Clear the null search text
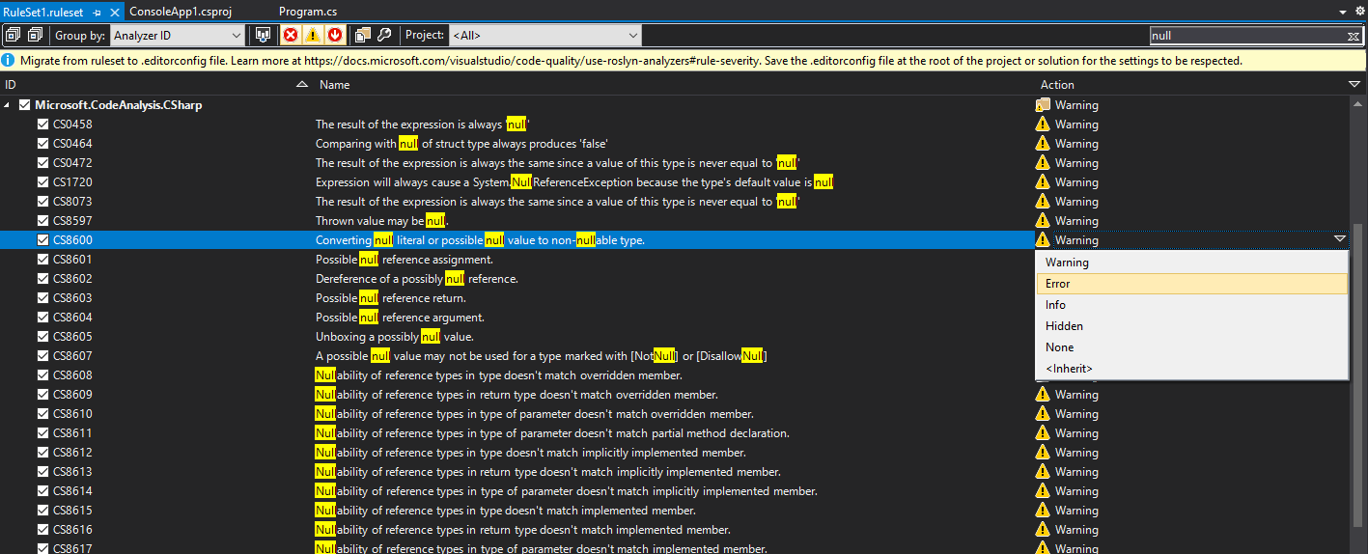 [x=1354, y=36]
